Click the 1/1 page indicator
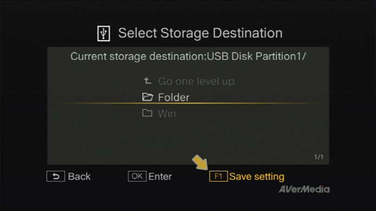Image resolution: width=376 pixels, height=211 pixels. tap(319, 157)
